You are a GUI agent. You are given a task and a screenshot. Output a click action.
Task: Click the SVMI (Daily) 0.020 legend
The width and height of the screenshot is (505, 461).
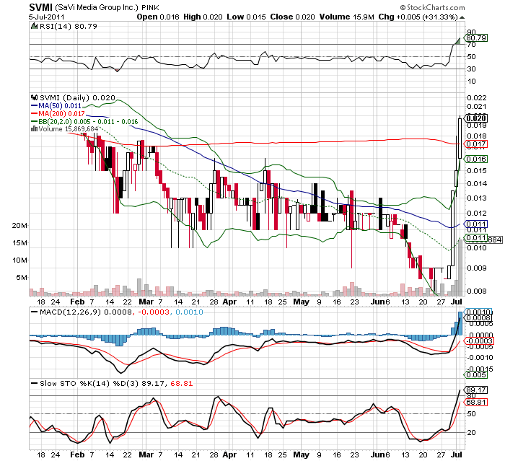click(77, 97)
